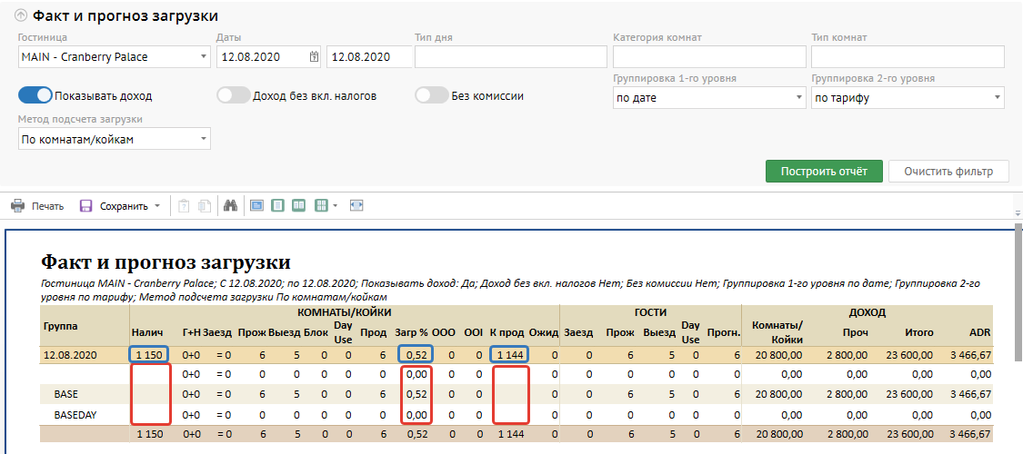The width and height of the screenshot is (1023, 454).
Task: Enable Доход без вкл. налогов switch
Action: point(233,95)
